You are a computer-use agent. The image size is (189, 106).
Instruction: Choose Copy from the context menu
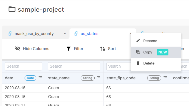coord(156,52)
